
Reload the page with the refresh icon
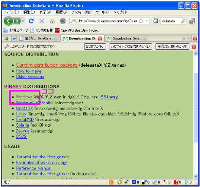coord(31,21)
